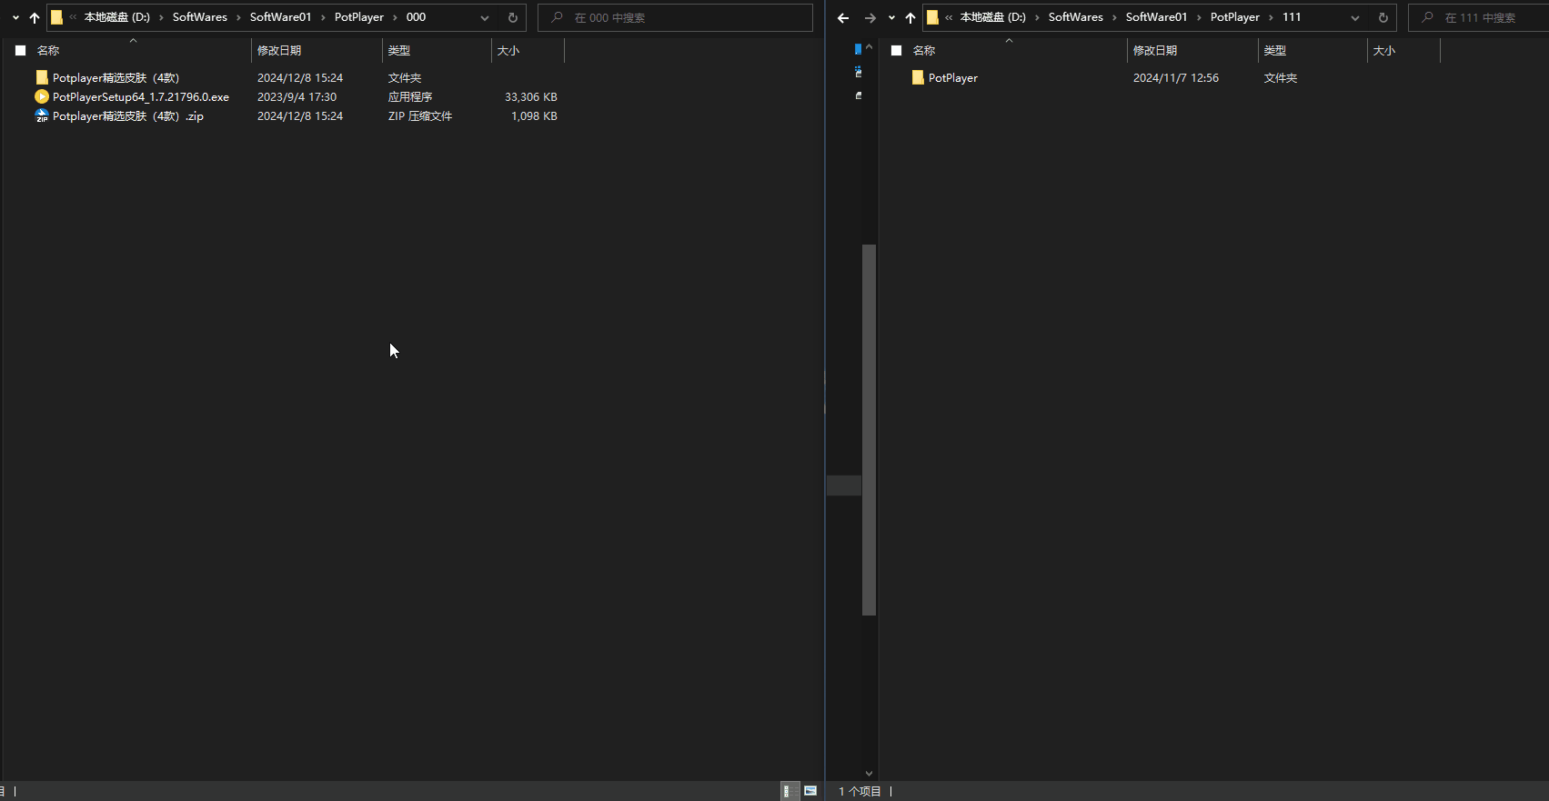
Task: Click ZIP archive file icon
Action: click(42, 115)
